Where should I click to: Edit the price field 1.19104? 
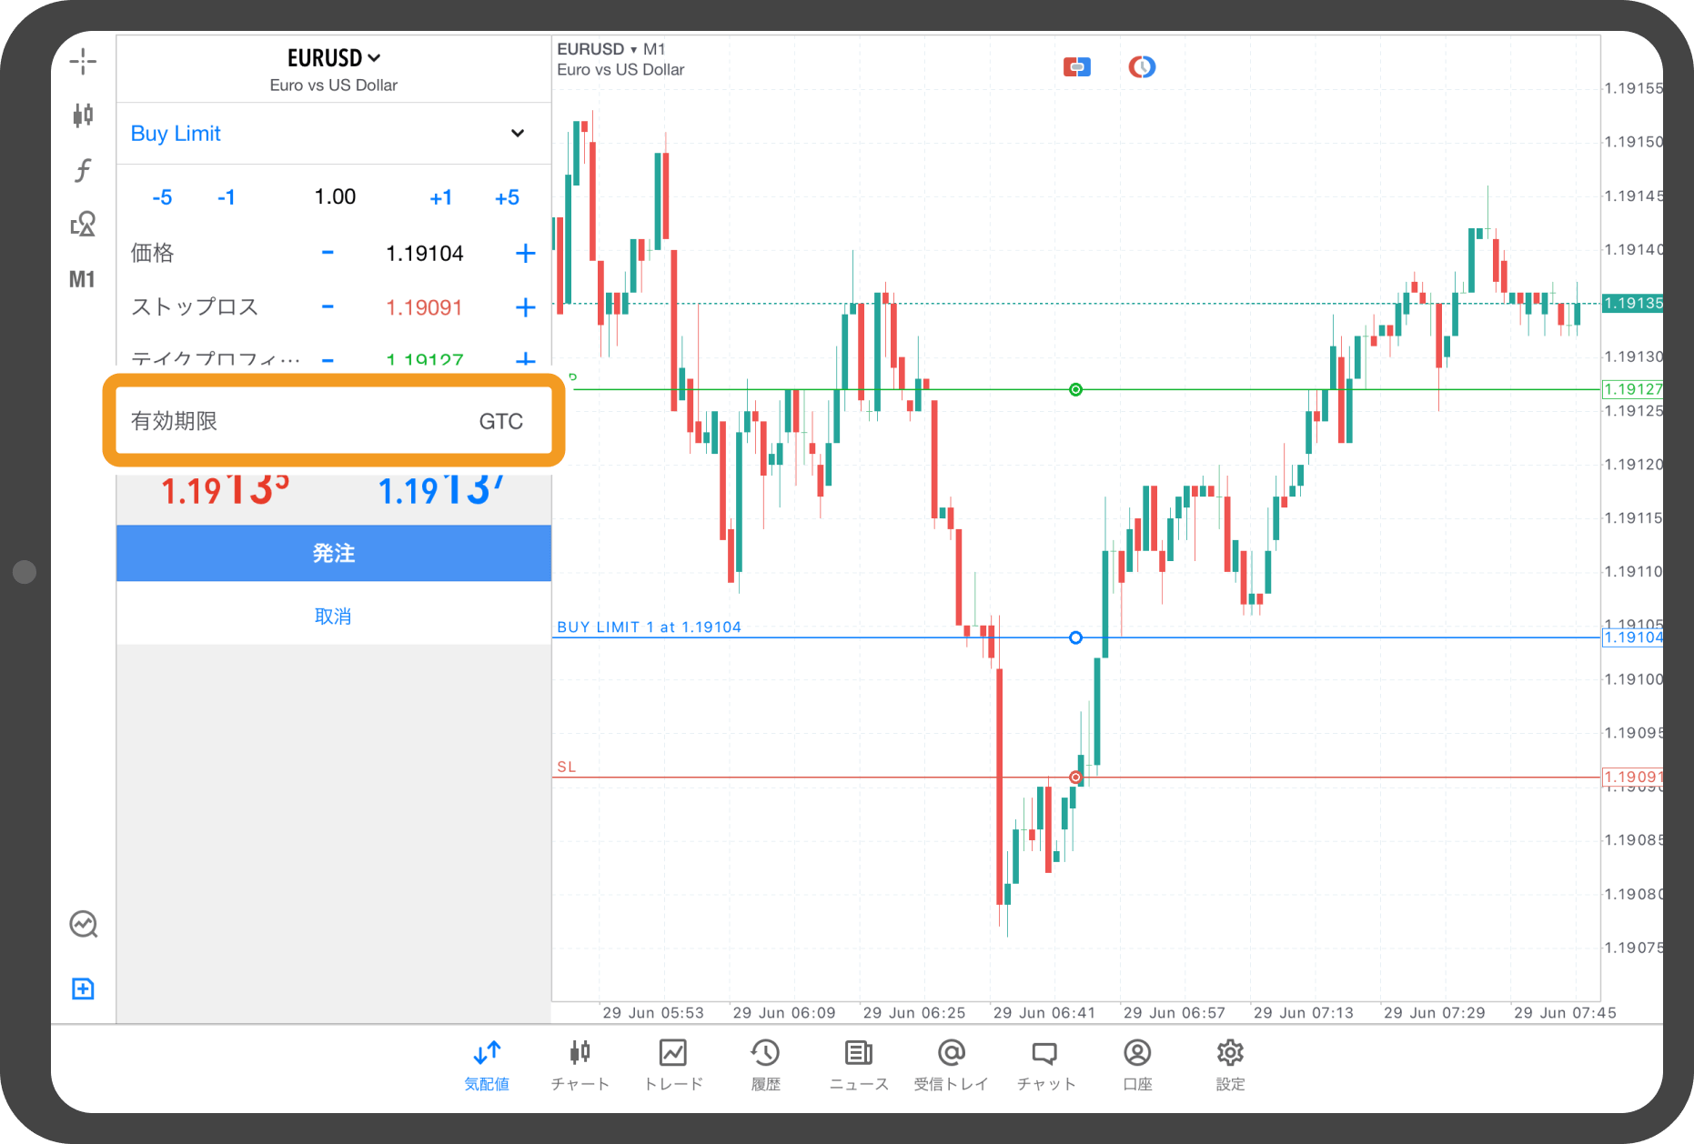point(425,254)
